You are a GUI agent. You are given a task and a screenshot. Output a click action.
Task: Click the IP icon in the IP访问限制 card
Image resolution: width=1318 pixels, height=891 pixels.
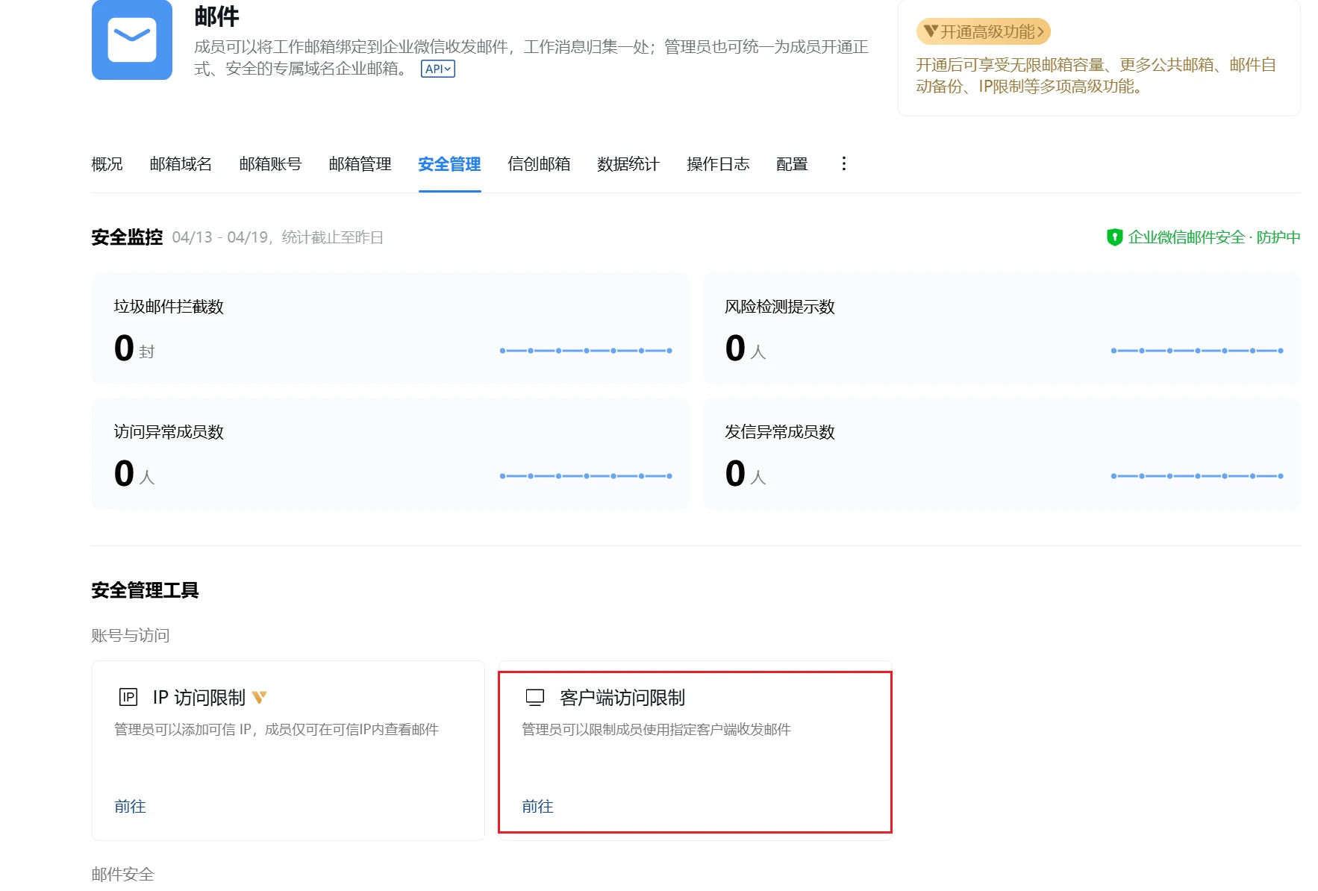click(x=127, y=697)
